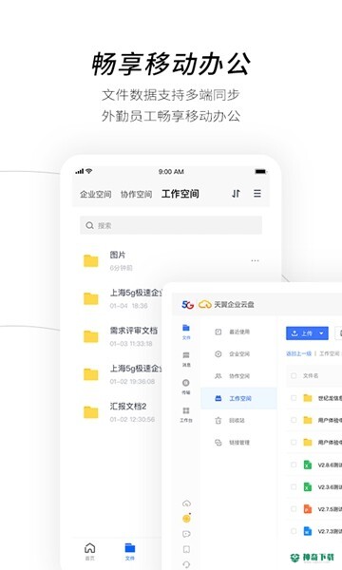
Task: Click the Excel icon of V2.3.6 file
Action: click(308, 486)
